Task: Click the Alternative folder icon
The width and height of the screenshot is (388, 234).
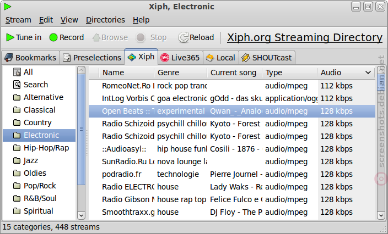Action: pyautogui.click(x=17, y=97)
